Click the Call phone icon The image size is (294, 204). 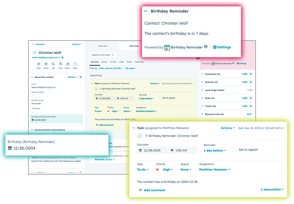53,64
